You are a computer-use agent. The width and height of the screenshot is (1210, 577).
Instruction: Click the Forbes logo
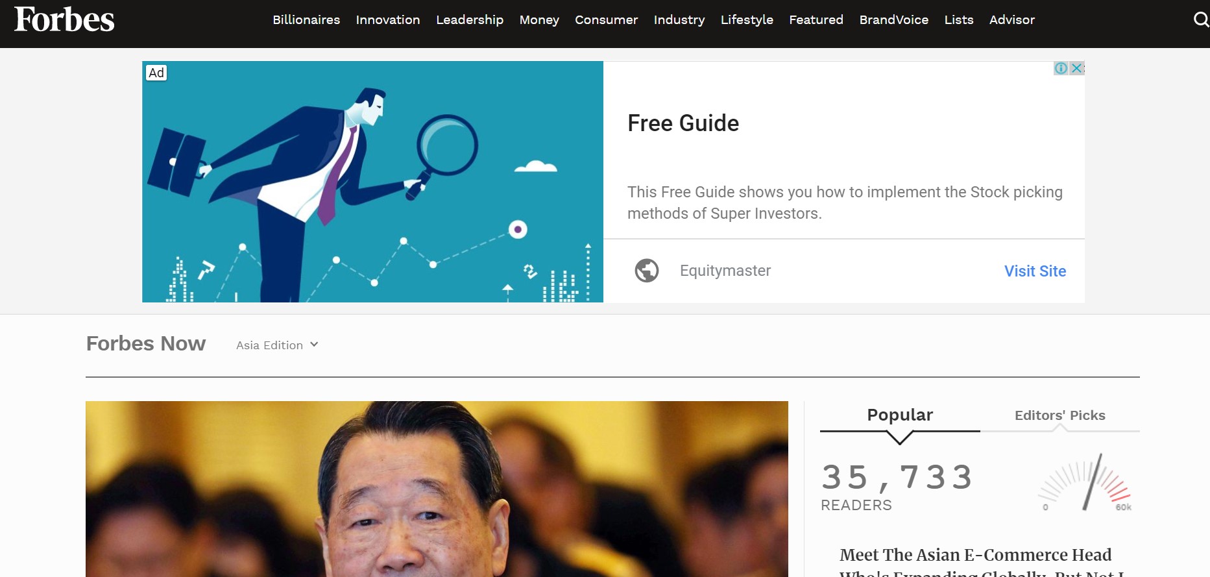pyautogui.click(x=64, y=19)
